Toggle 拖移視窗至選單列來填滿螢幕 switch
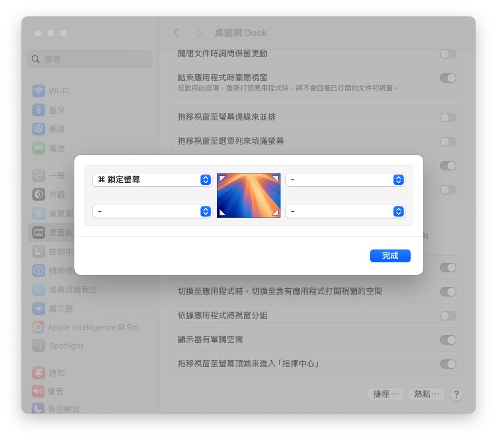Image resolution: width=497 pixels, height=440 pixels. (448, 141)
